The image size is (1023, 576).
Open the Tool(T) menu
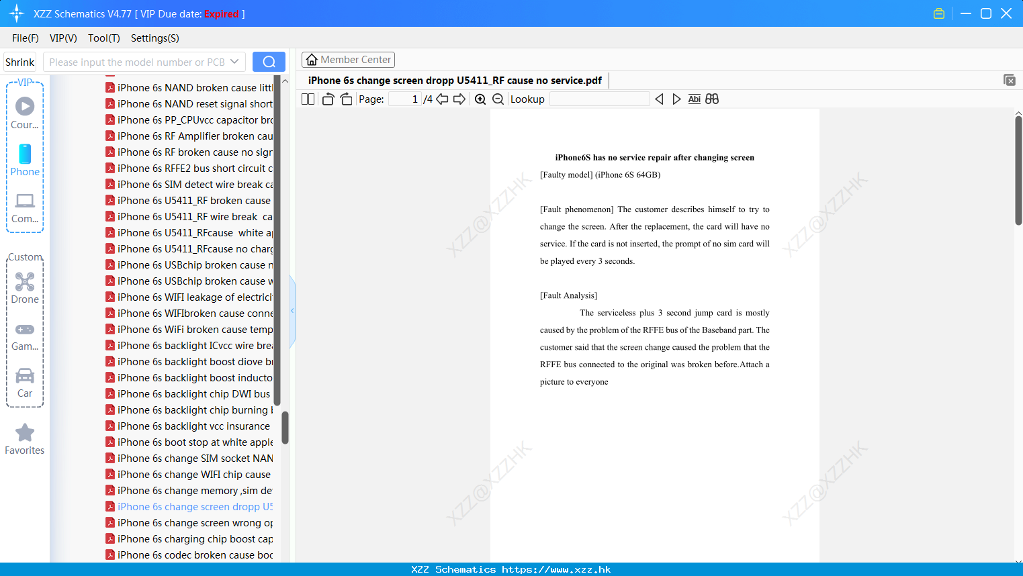(x=104, y=38)
